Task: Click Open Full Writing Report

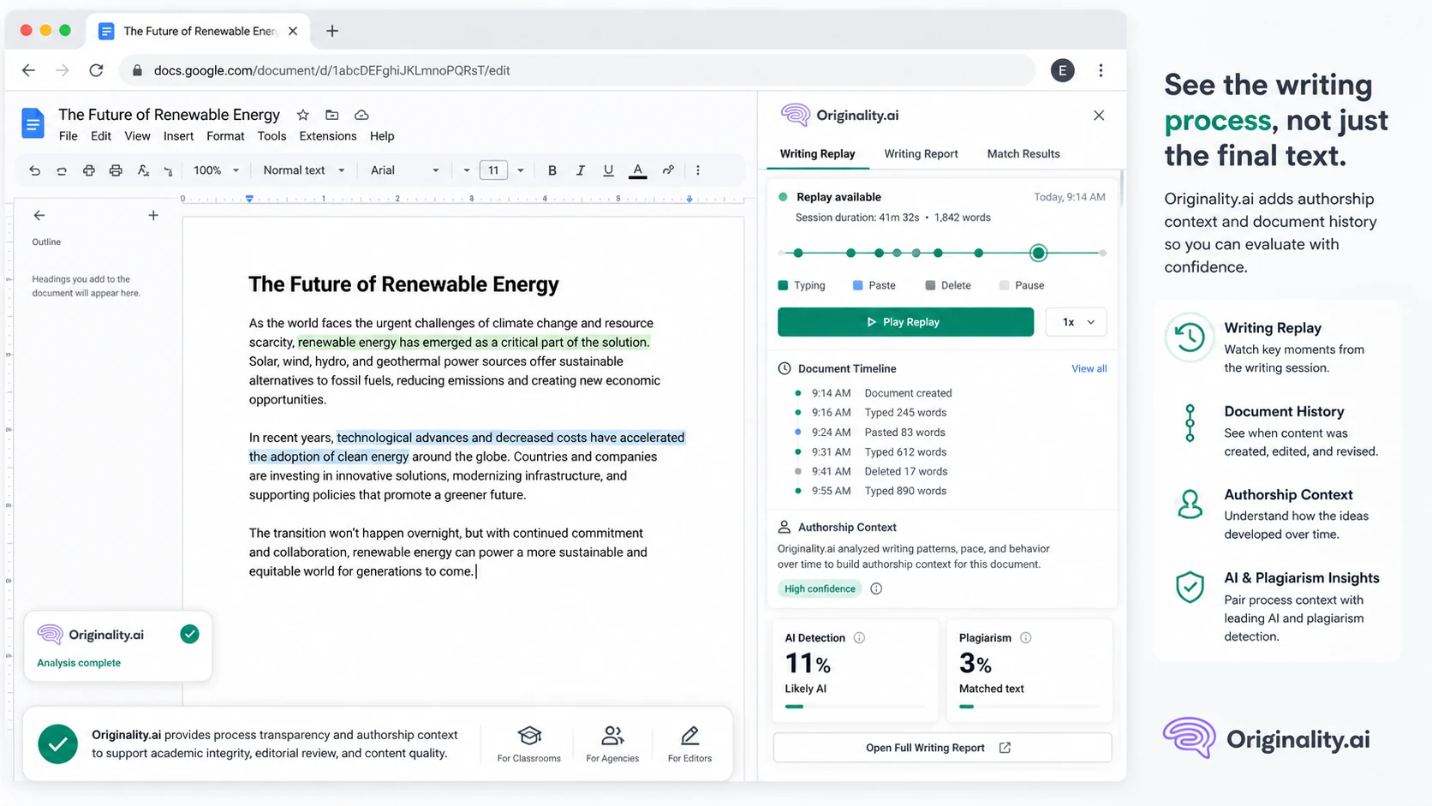Action: point(942,748)
